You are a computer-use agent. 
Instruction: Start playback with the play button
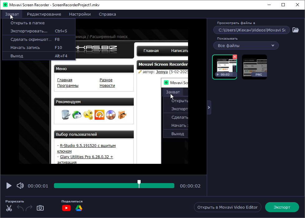point(9,186)
